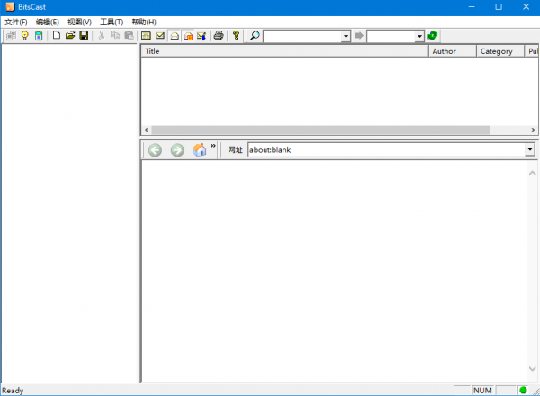Expand the search text combo box arrow
The image size is (540, 396).
[346, 36]
